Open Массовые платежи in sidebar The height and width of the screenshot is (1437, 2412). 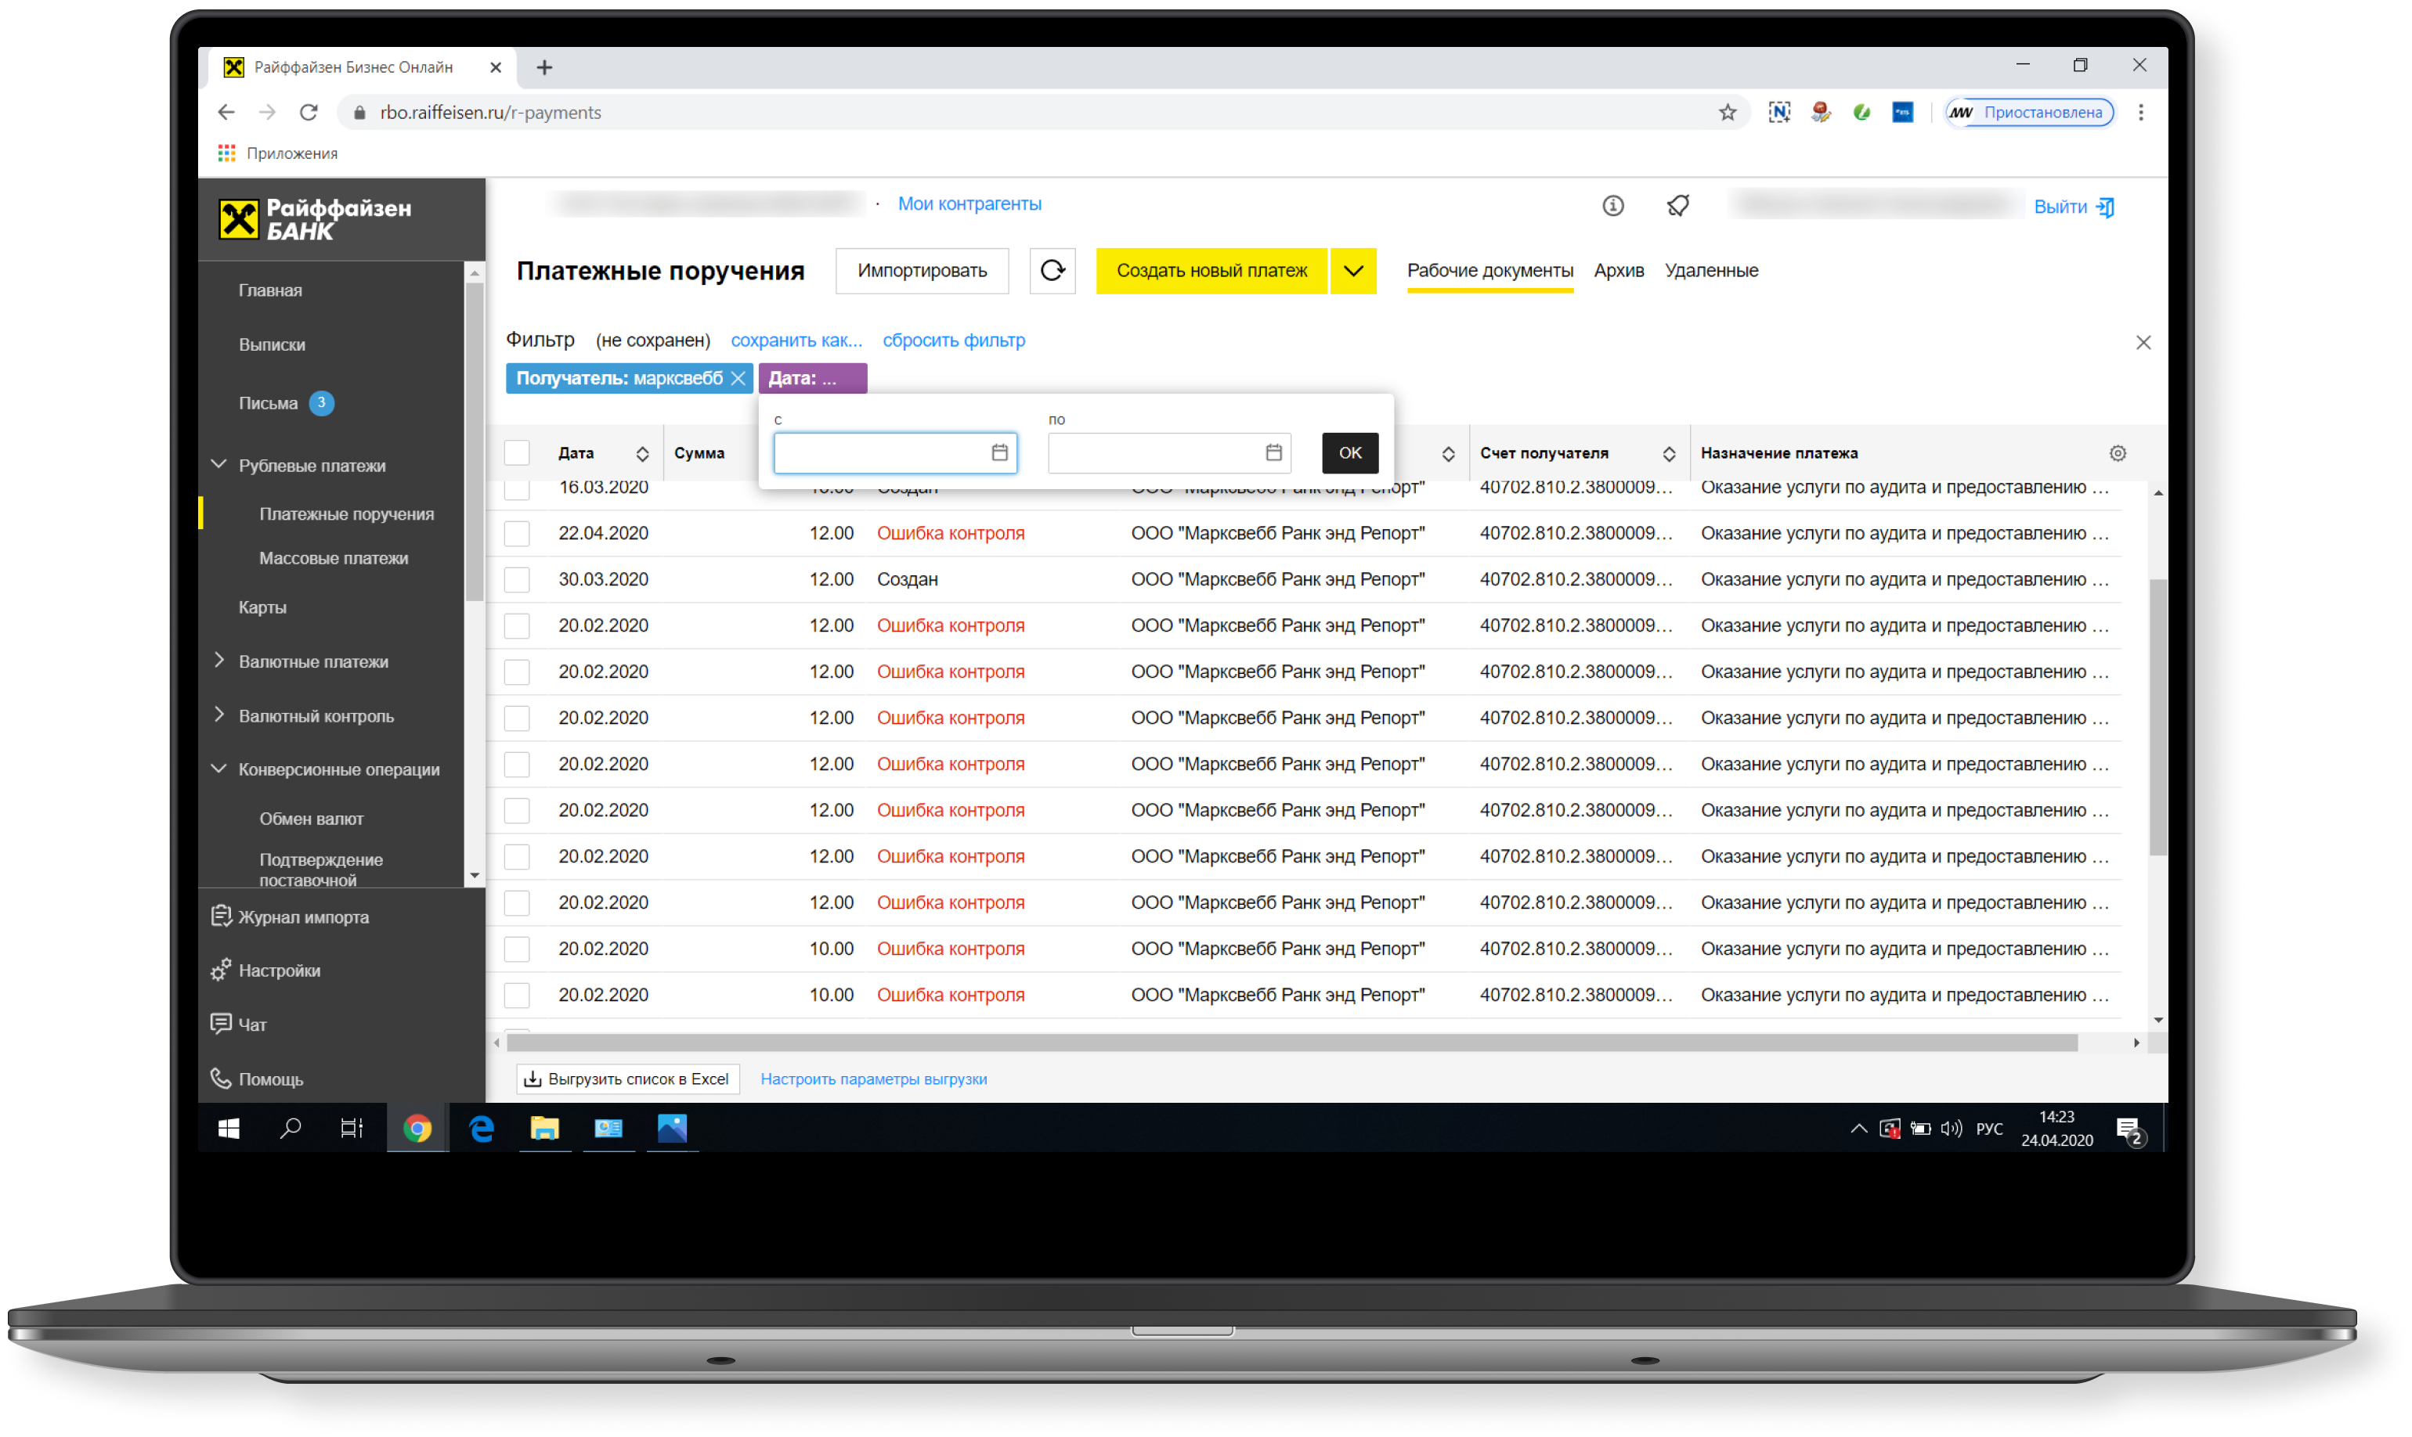pyautogui.click(x=334, y=558)
